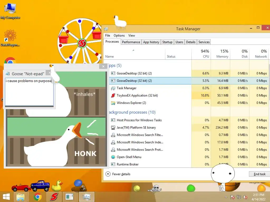Open File Explorer from taskbar

[21, 197]
